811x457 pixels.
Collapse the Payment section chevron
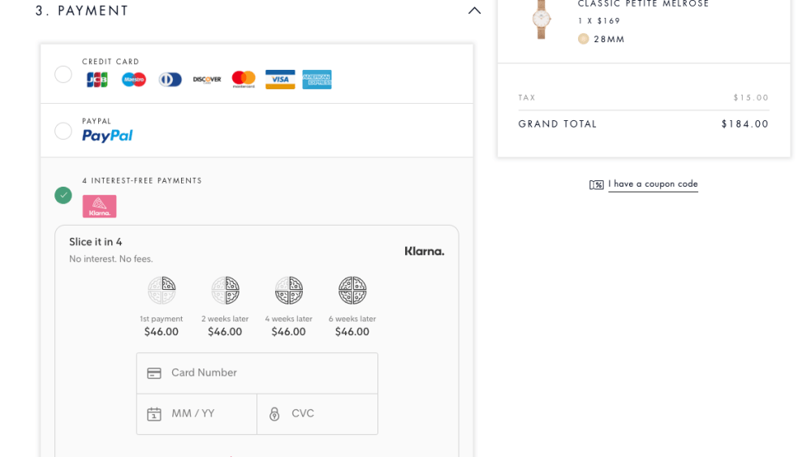474,11
